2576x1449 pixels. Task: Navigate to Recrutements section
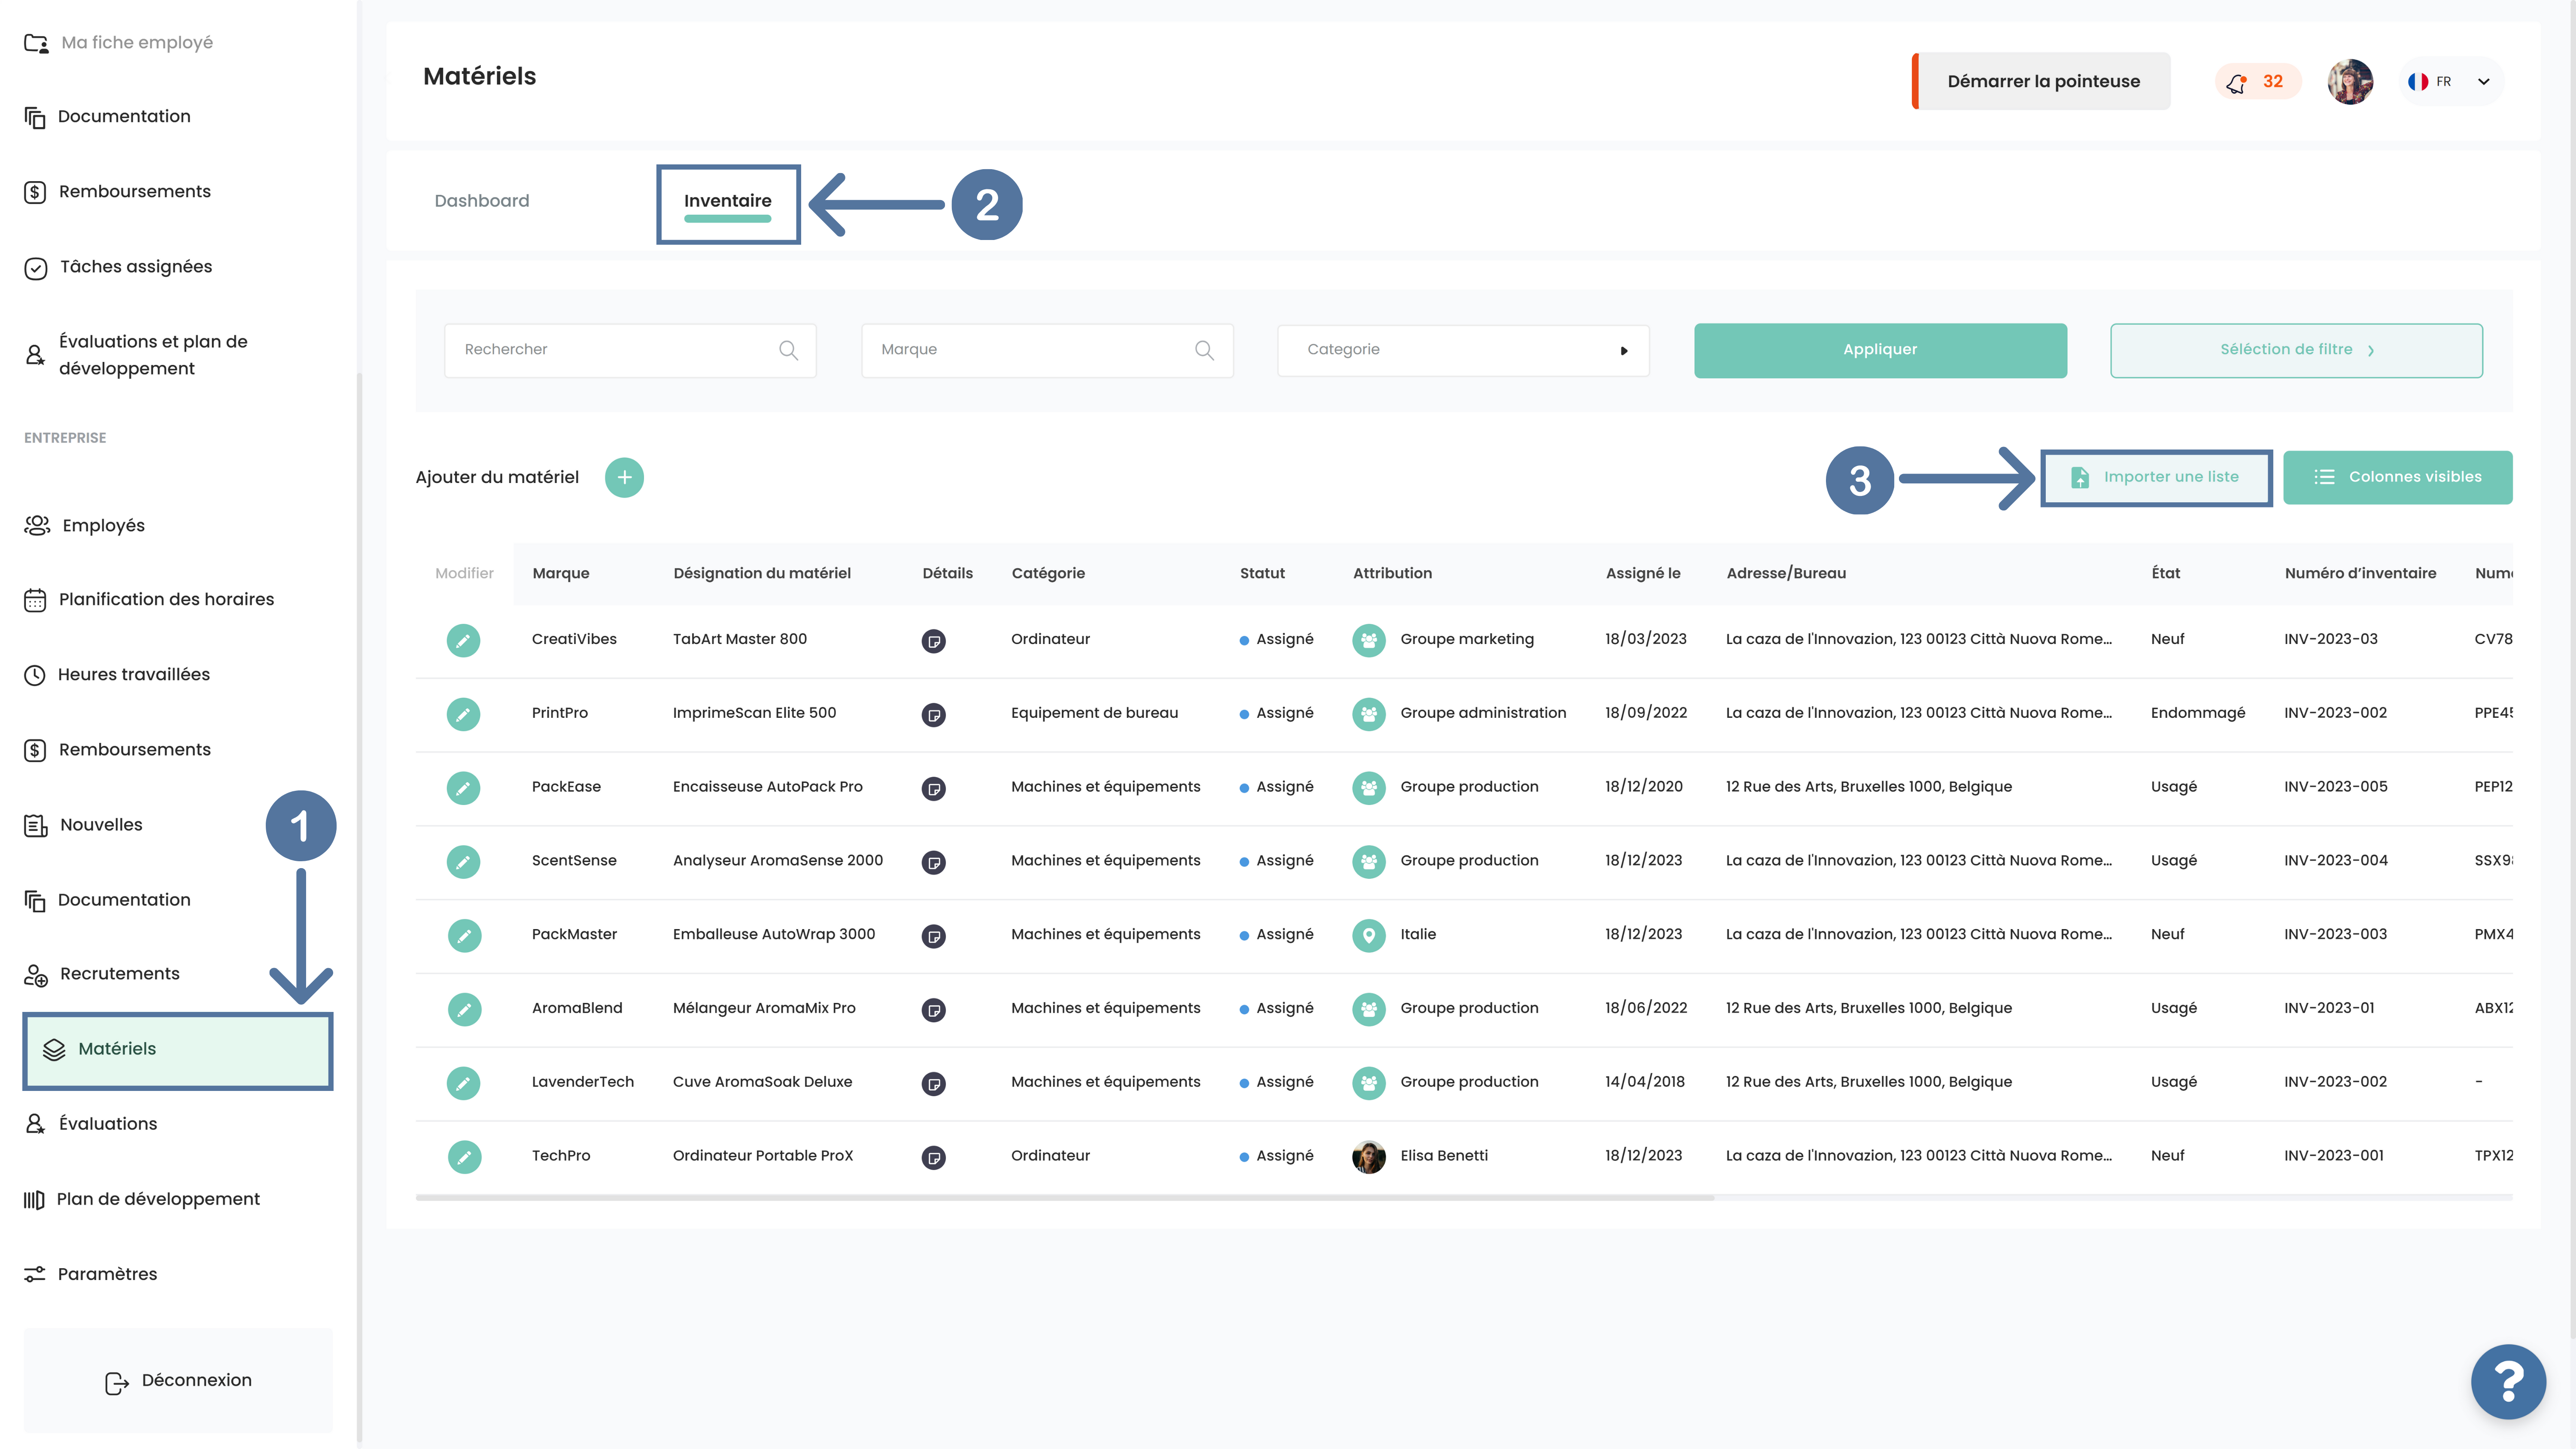coord(102,975)
